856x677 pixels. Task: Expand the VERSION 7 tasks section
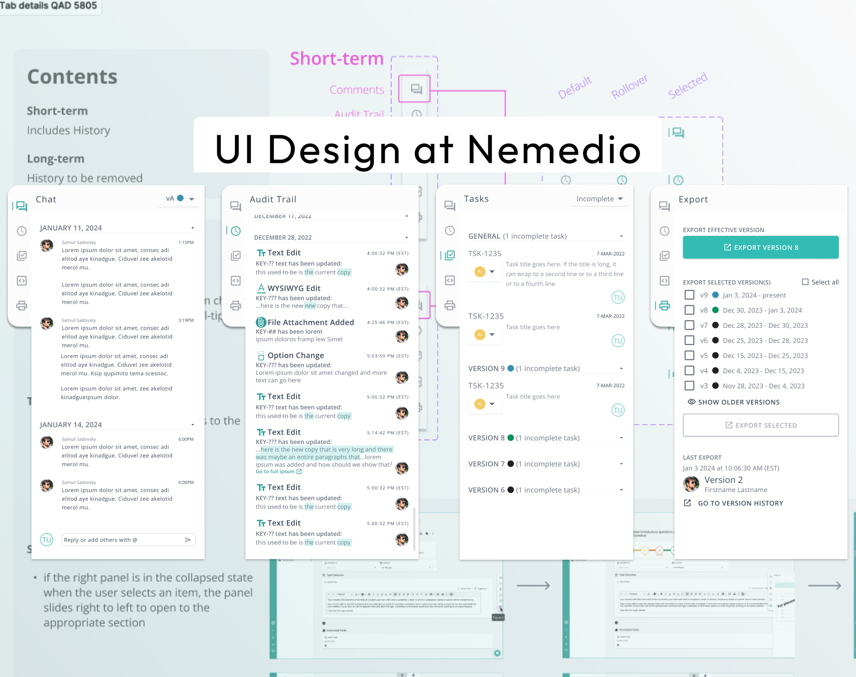(621, 464)
